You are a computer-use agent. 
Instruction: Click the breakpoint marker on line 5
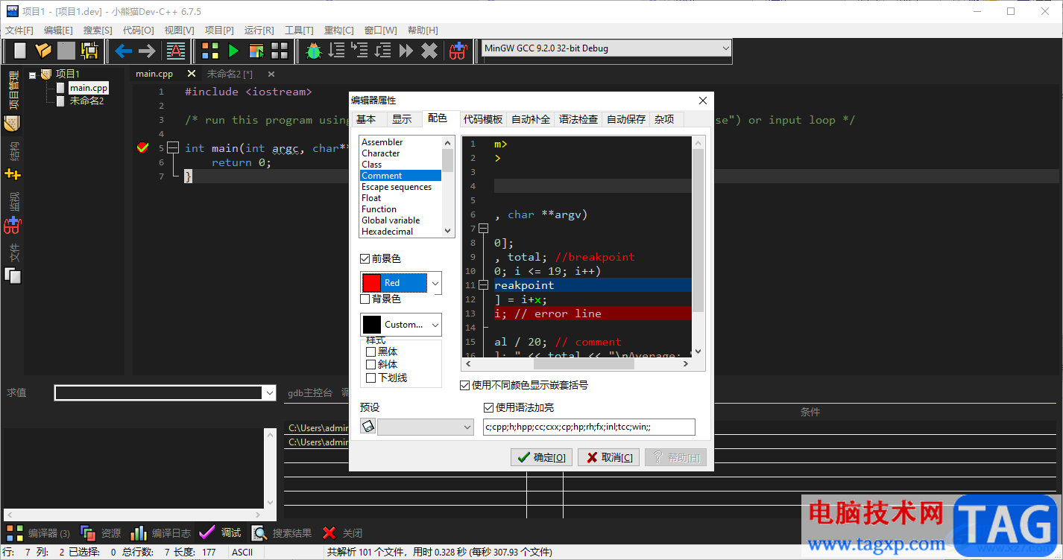(x=143, y=148)
